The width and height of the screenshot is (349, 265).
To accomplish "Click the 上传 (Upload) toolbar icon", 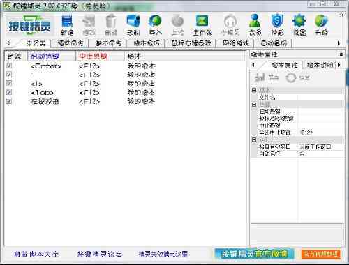I will coord(177,25).
